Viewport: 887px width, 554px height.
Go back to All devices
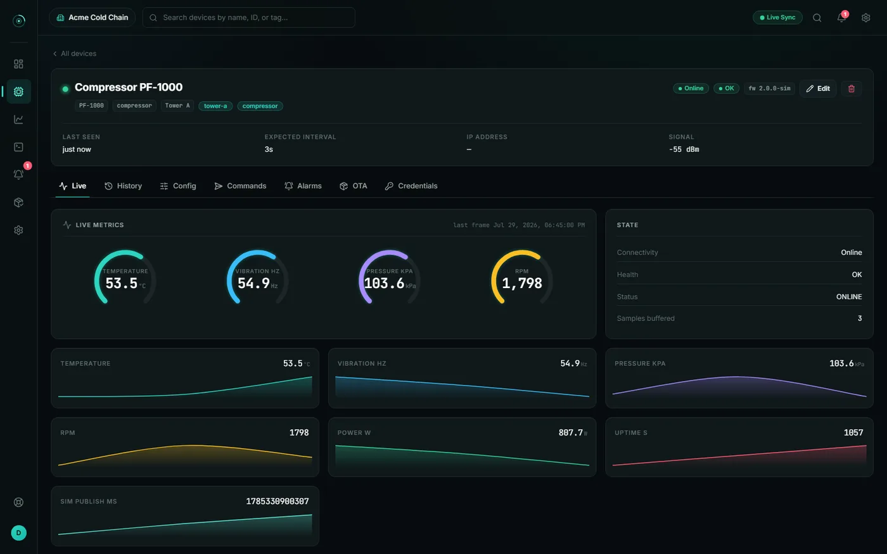[x=75, y=54]
